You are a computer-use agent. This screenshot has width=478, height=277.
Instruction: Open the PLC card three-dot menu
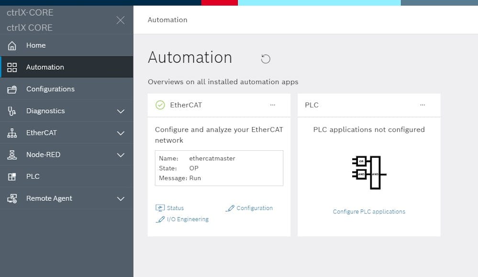pyautogui.click(x=422, y=105)
